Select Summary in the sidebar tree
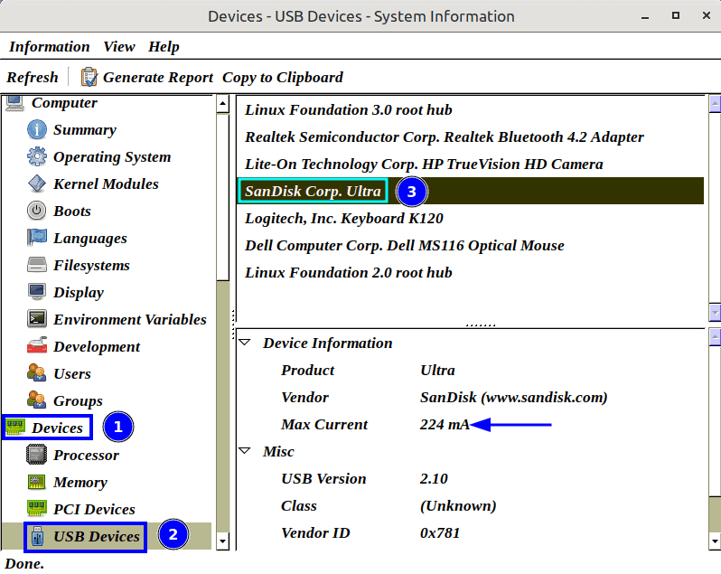721x574 pixels. [85, 129]
